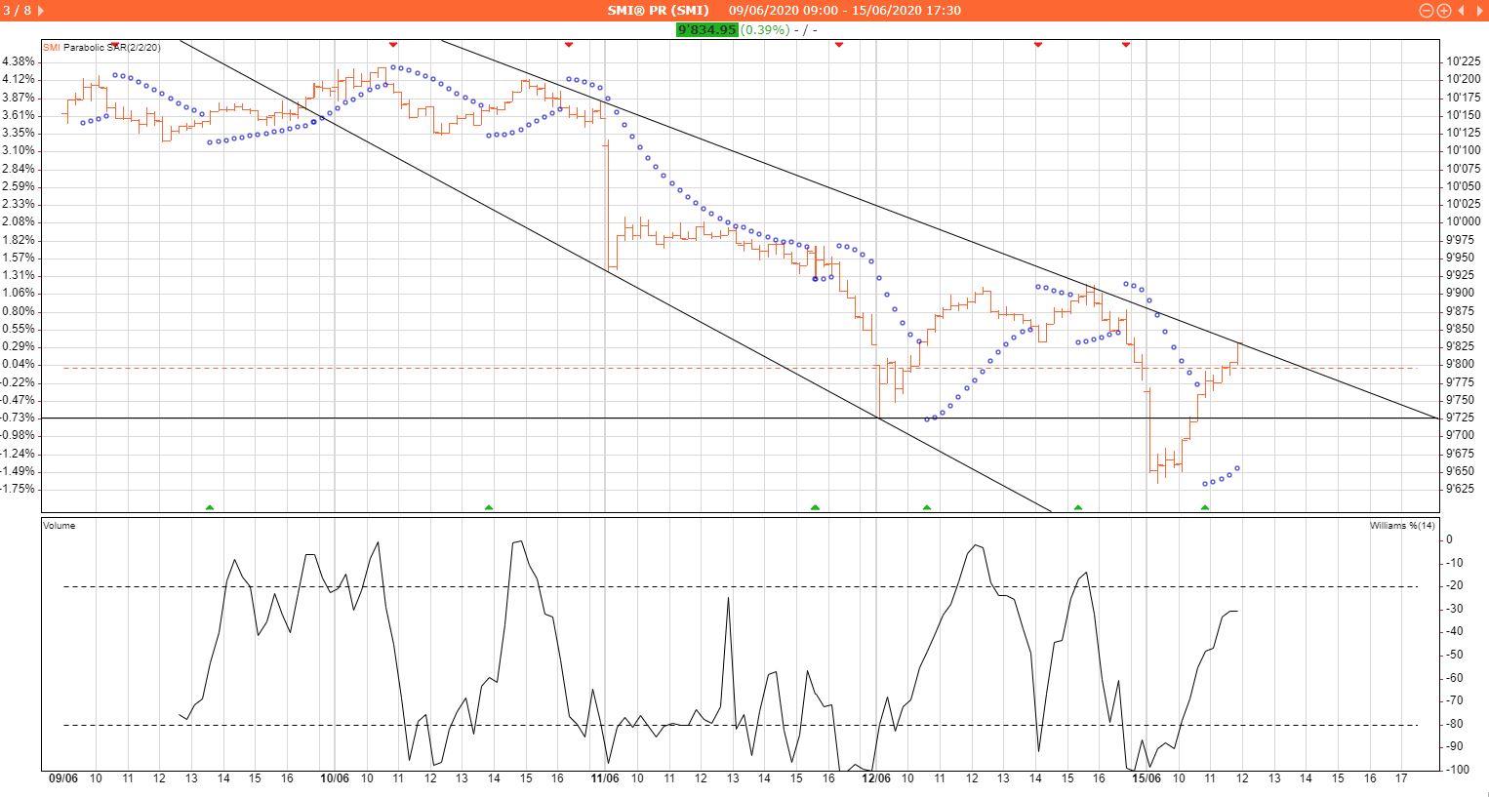The width and height of the screenshot is (1489, 797).
Task: Click the 11/06 date on time axis
Action: tap(605, 778)
